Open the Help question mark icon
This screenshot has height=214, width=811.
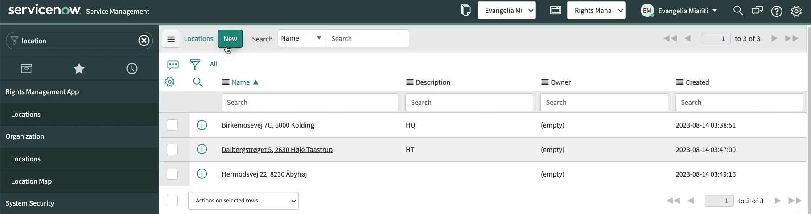[777, 11]
